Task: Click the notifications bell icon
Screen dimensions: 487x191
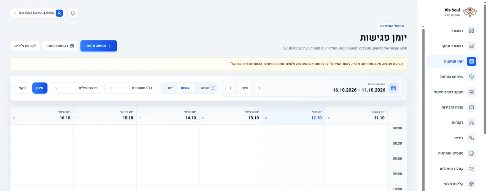Action: click(x=73, y=13)
